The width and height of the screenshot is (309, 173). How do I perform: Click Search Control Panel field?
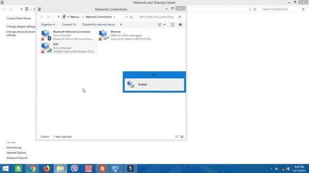pos(283,9)
